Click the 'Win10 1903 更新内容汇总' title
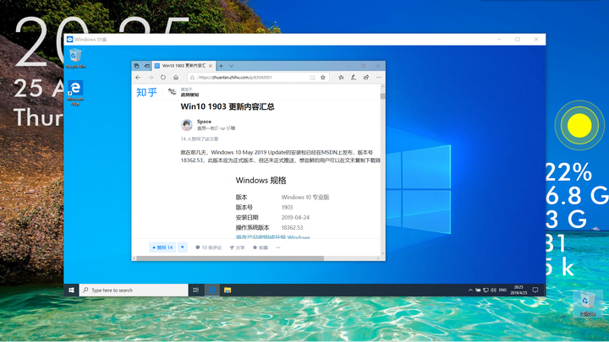 [x=228, y=106]
